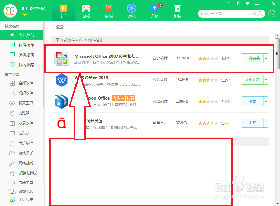The image size is (280, 206).
Task: Click the WPS Office 2019 app icon
Action: click(x=62, y=80)
